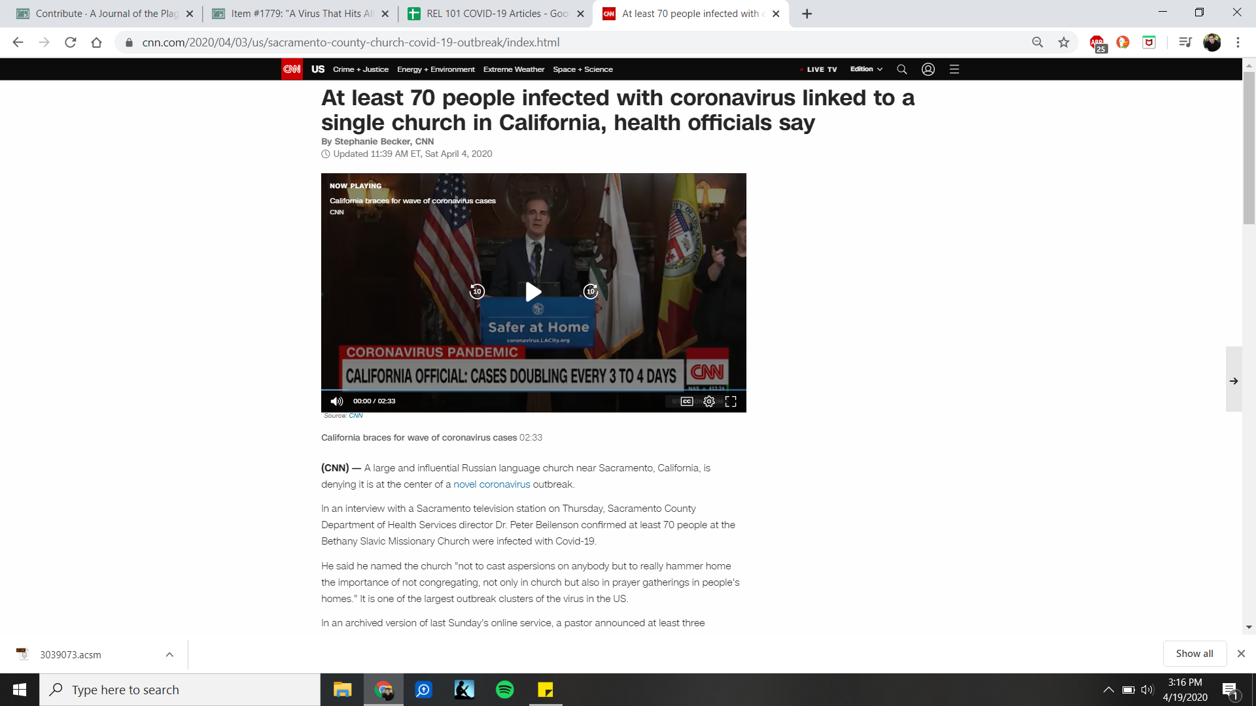
Task: Follow the novel coronavirus link
Action: point(491,484)
